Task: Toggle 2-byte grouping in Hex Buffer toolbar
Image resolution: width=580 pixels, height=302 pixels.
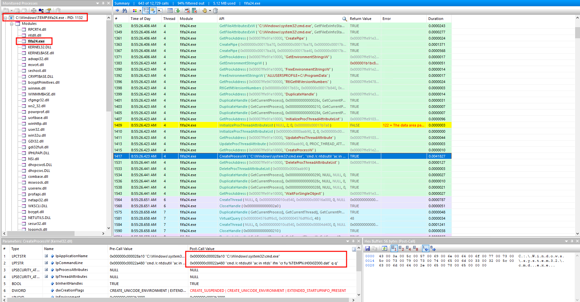Action: click(x=401, y=248)
